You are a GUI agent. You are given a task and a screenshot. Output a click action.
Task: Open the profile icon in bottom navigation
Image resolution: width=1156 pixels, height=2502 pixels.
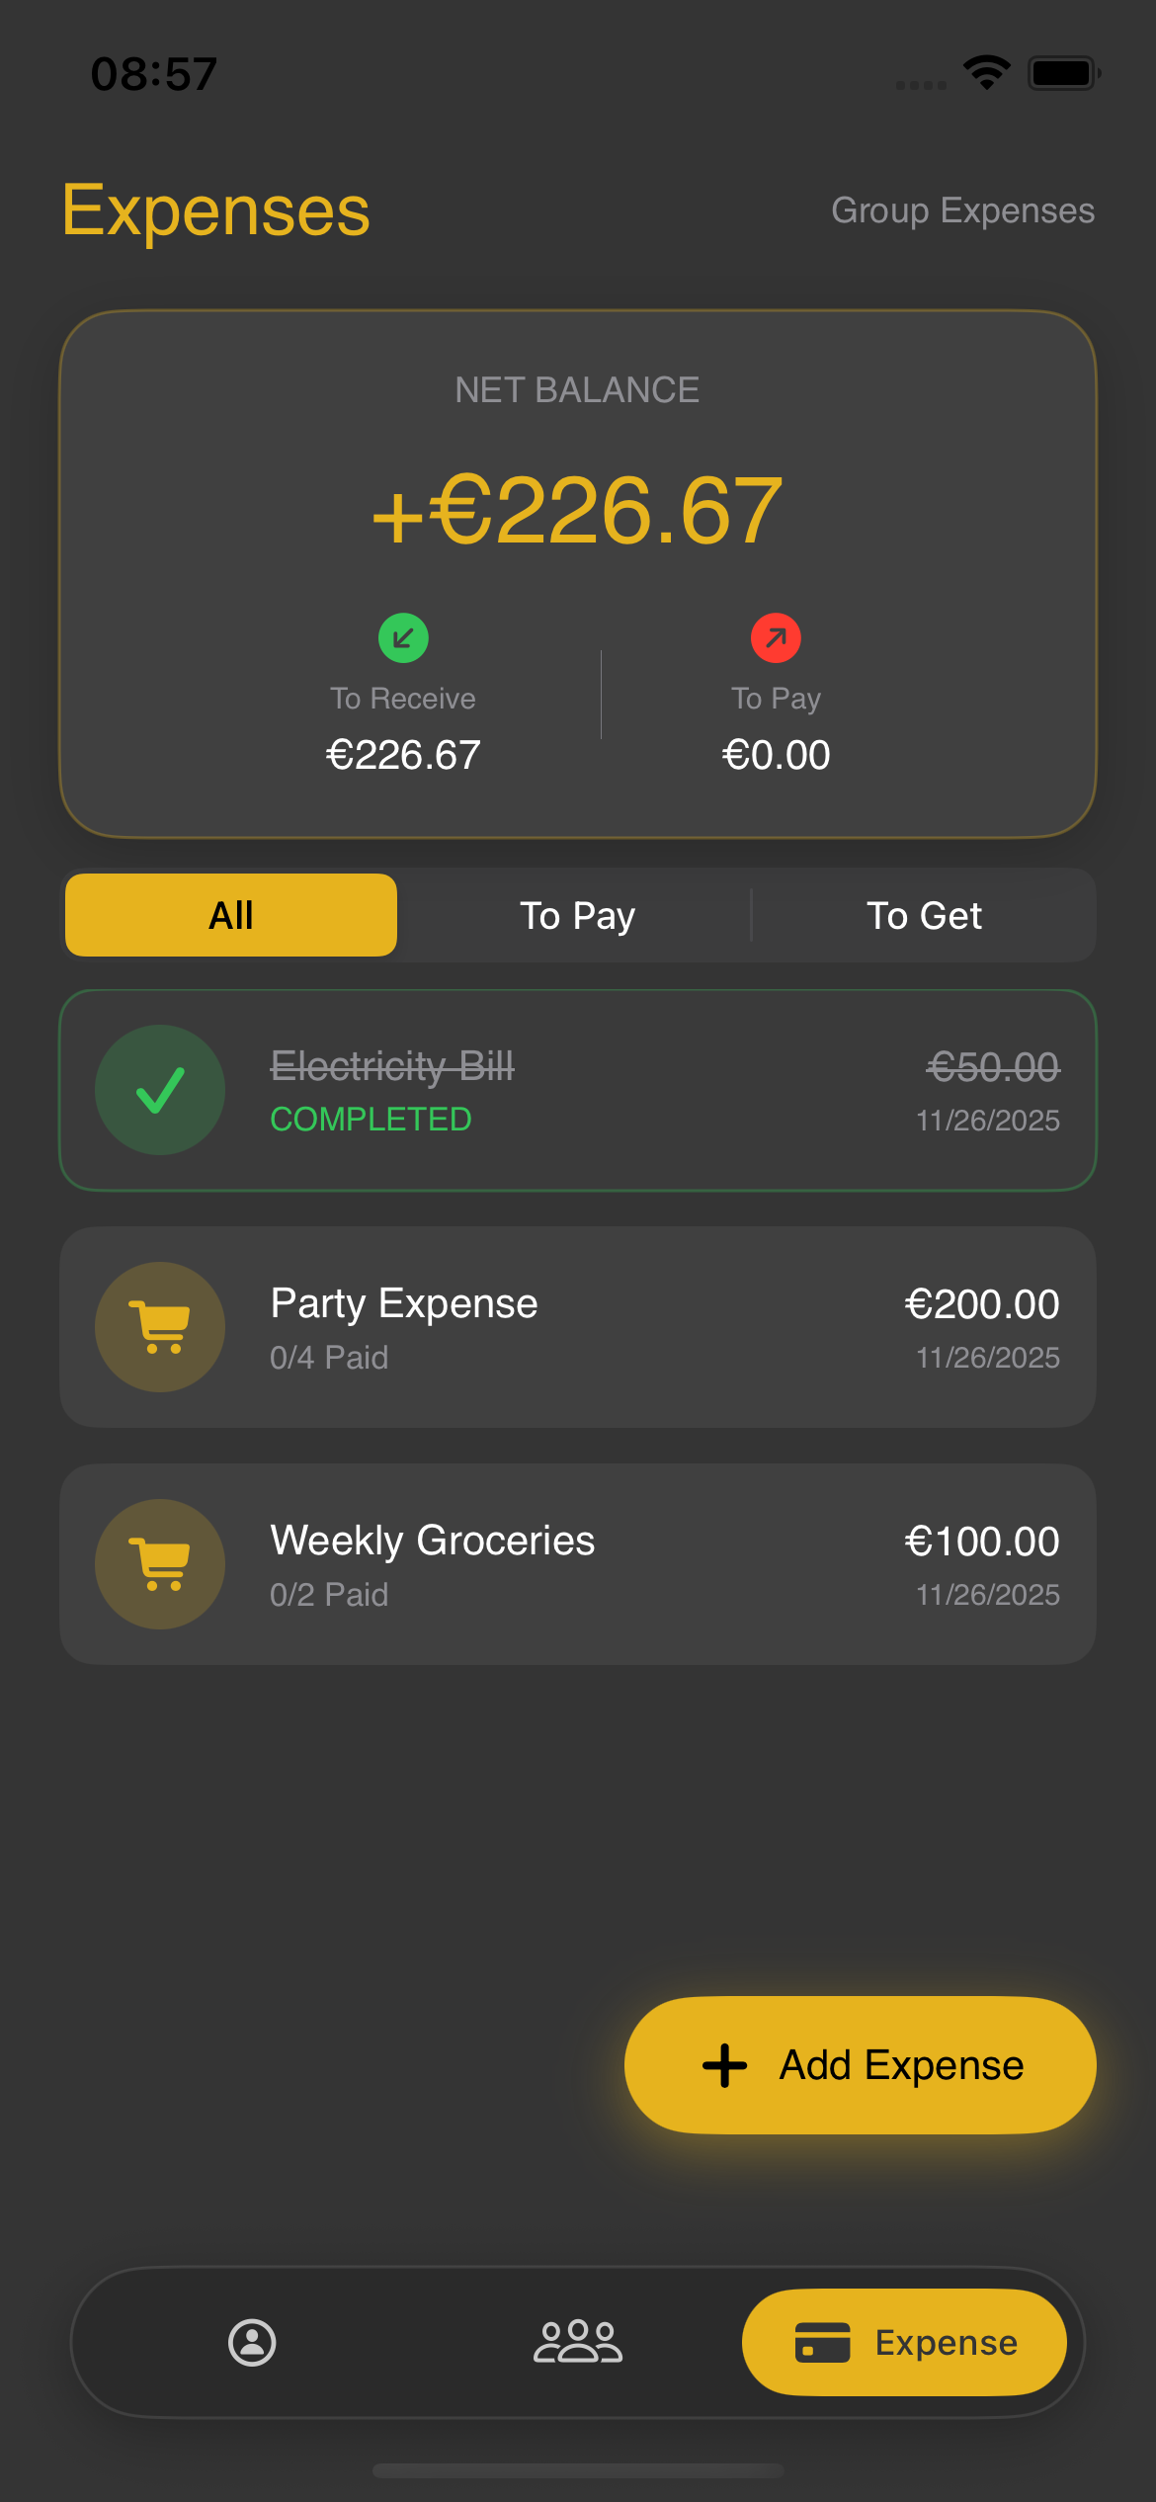(252, 2342)
